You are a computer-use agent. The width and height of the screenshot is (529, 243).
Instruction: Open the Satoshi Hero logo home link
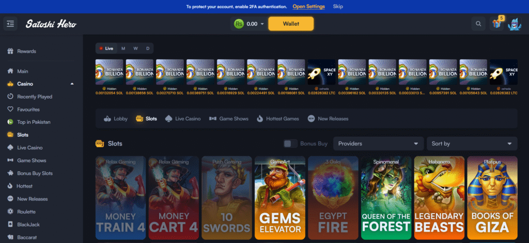coord(51,24)
